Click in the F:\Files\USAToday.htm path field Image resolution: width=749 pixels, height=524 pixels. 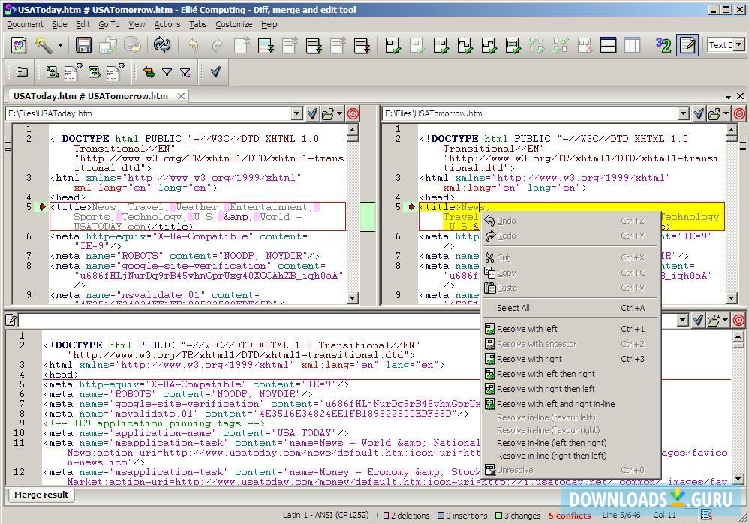tap(148, 113)
